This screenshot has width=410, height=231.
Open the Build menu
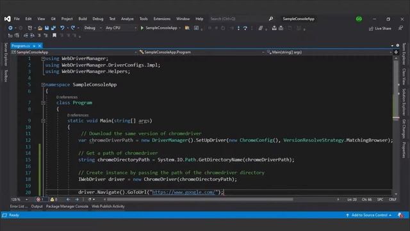click(x=83, y=19)
